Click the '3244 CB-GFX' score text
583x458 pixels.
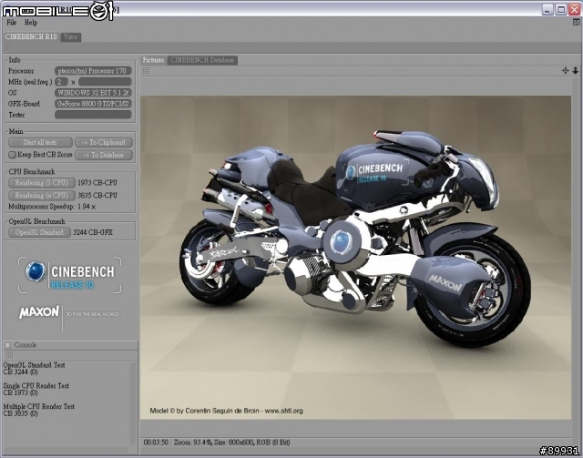coord(93,232)
